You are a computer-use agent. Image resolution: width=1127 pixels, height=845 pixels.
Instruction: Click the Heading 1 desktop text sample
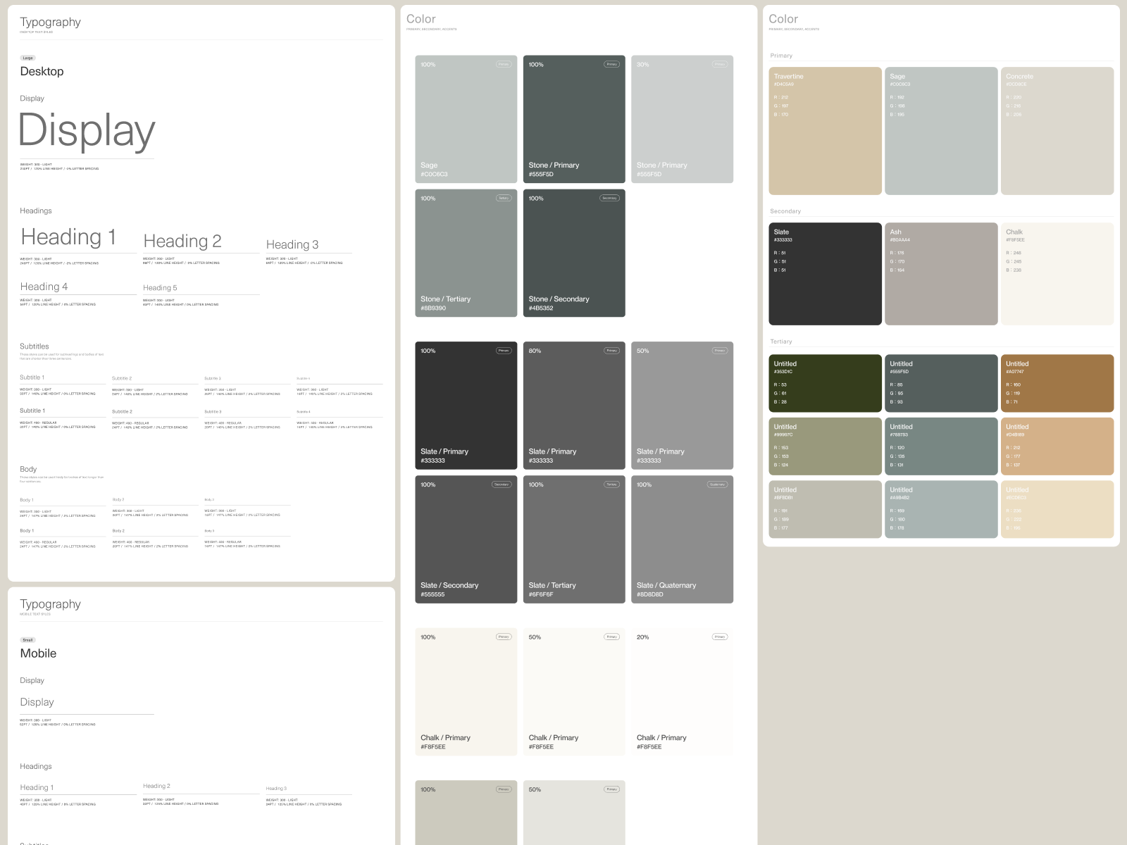[68, 237]
